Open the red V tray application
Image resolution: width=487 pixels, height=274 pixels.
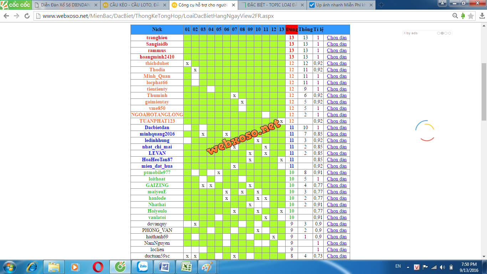pyautogui.click(x=417, y=267)
